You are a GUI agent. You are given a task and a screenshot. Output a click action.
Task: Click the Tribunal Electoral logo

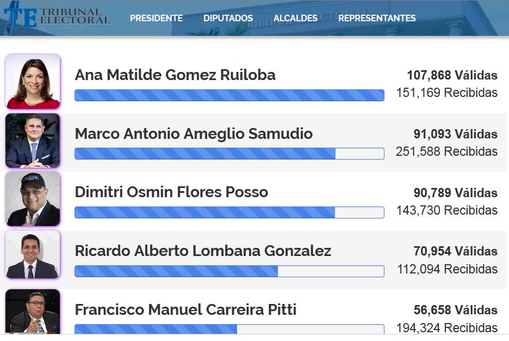click(x=57, y=17)
